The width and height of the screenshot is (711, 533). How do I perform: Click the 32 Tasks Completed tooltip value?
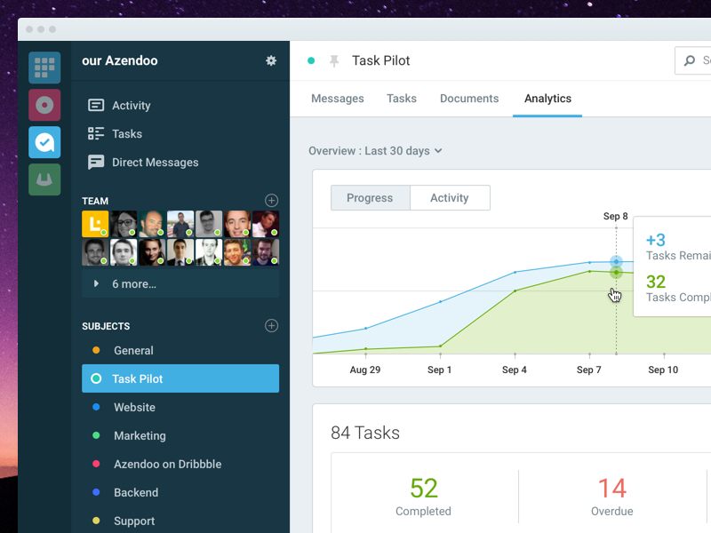(x=656, y=282)
